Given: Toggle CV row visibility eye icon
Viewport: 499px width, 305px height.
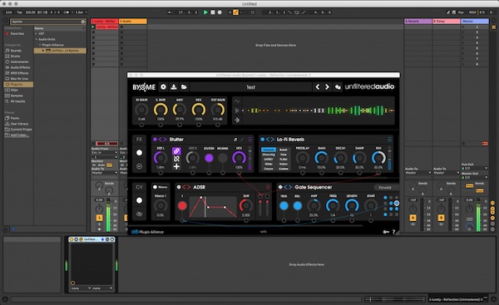Looking at the screenshot, I should (x=139, y=214).
